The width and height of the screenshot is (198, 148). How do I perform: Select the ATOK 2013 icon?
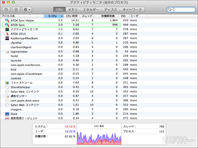(7, 34)
